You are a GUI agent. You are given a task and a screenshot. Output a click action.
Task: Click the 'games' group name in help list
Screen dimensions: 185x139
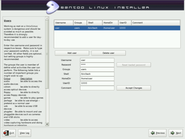click(7, 98)
